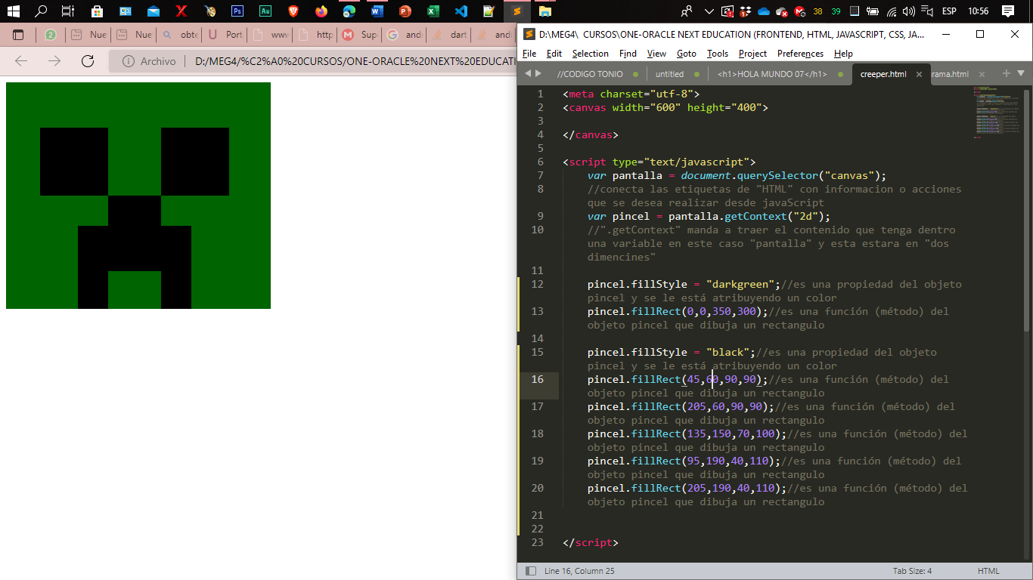Screen dimensions: 1033x580
Task: Open File Explorer from the taskbar
Action: pos(544,11)
